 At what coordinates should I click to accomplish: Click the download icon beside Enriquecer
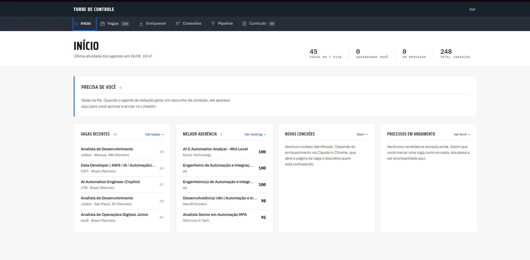[141, 24]
